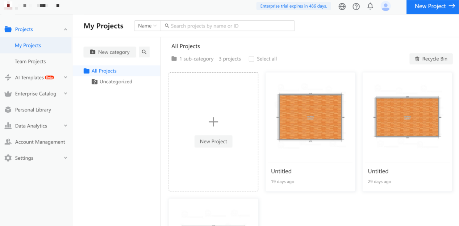Select the Uncategorized folder
The image size is (459, 226).
click(x=116, y=82)
